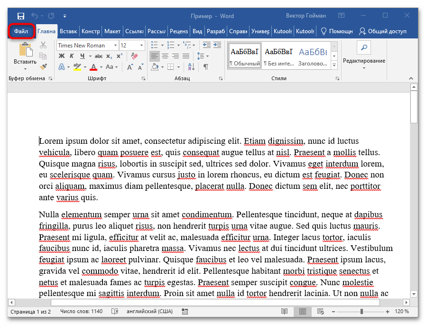The image size is (426, 325).
Task: Select the Cut scissors icon
Action: (43, 45)
